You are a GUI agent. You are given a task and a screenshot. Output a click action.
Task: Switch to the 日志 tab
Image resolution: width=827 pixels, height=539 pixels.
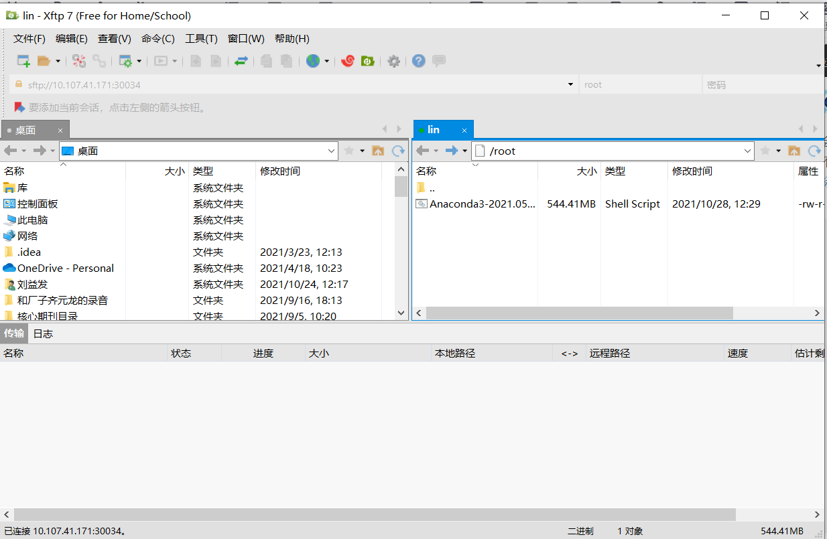(42, 333)
